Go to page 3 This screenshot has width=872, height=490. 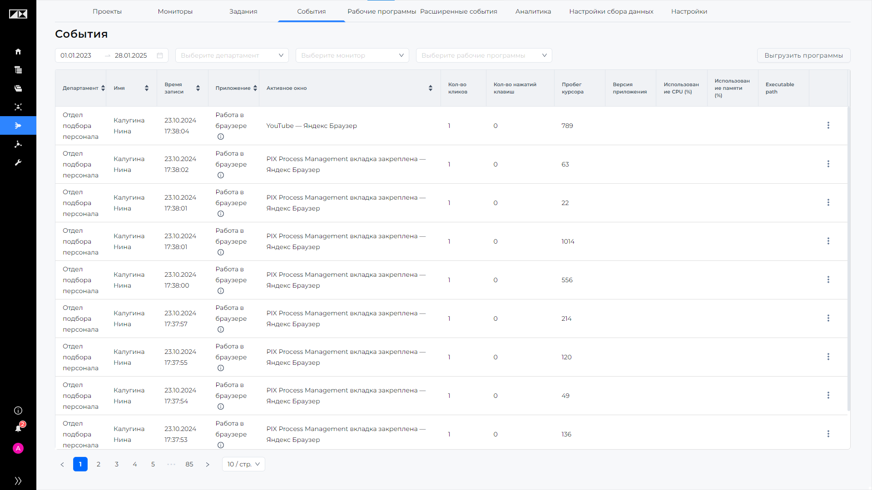pyautogui.click(x=117, y=464)
